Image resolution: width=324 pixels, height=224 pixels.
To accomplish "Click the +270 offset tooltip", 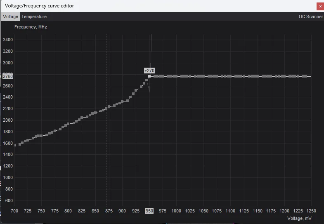I will [x=149, y=71].
